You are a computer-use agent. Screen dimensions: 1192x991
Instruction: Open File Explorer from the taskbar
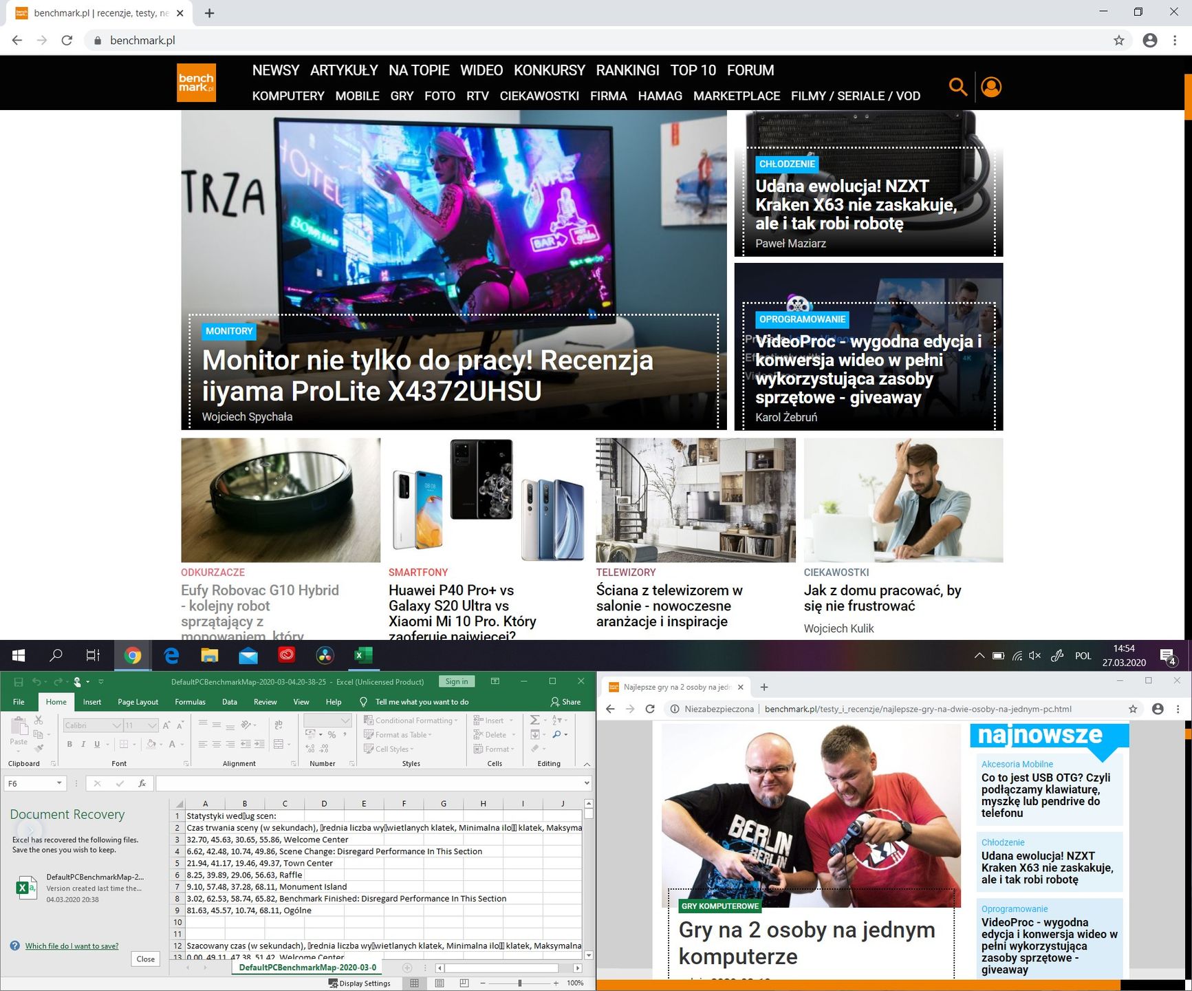pos(210,656)
